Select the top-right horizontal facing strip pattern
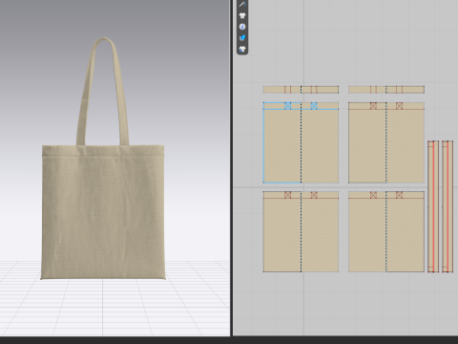458x344 pixels. [x=386, y=90]
